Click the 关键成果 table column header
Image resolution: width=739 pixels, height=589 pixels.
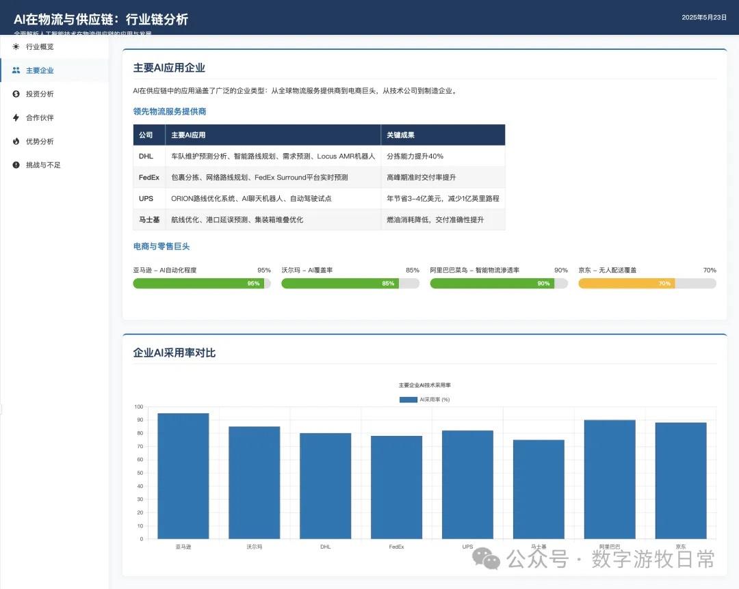(x=400, y=135)
